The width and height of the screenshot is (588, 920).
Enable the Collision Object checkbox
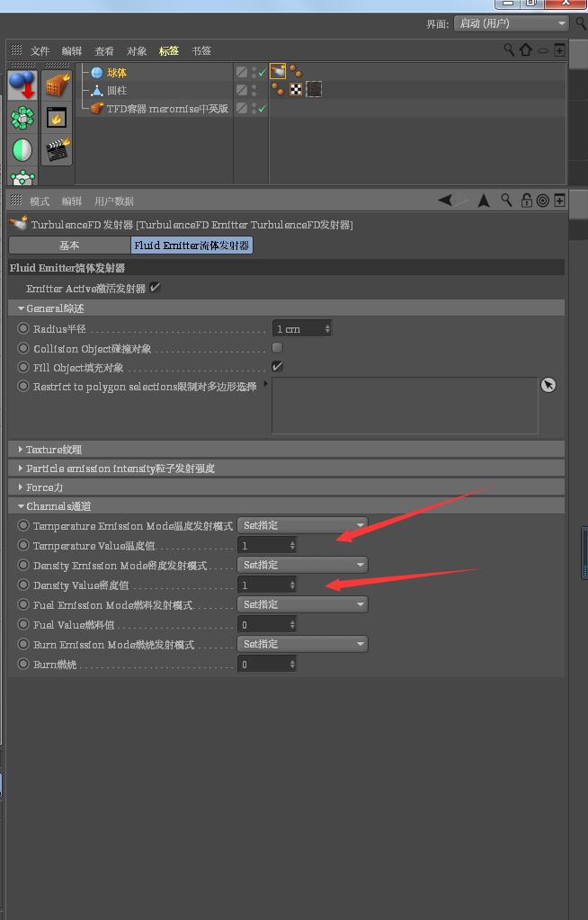click(x=277, y=348)
